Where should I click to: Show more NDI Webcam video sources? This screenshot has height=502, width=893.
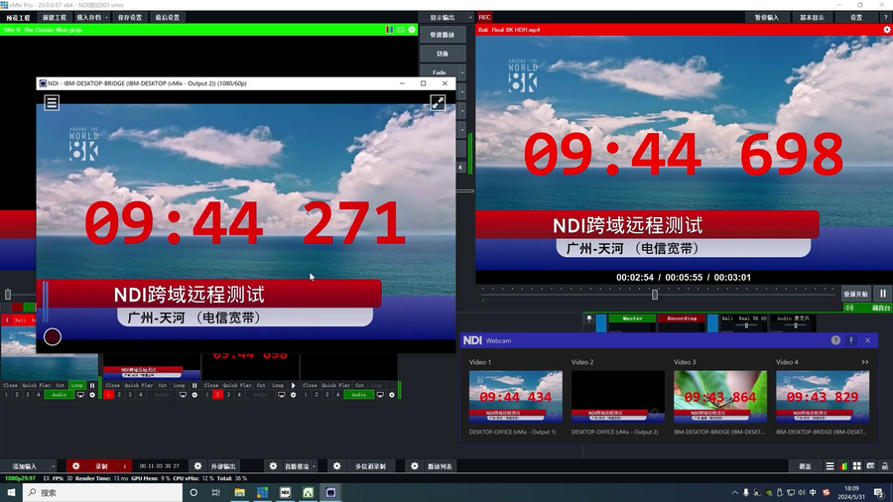[865, 362]
